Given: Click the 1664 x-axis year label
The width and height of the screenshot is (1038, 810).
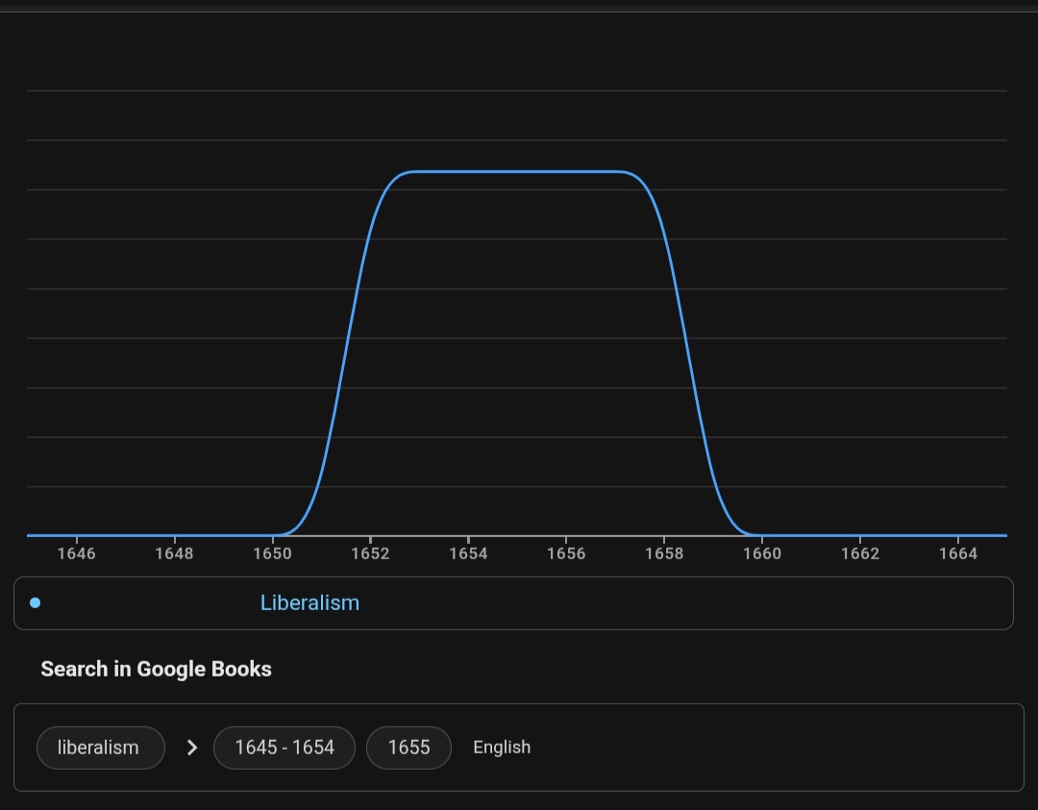Looking at the screenshot, I should pyautogui.click(x=958, y=553).
